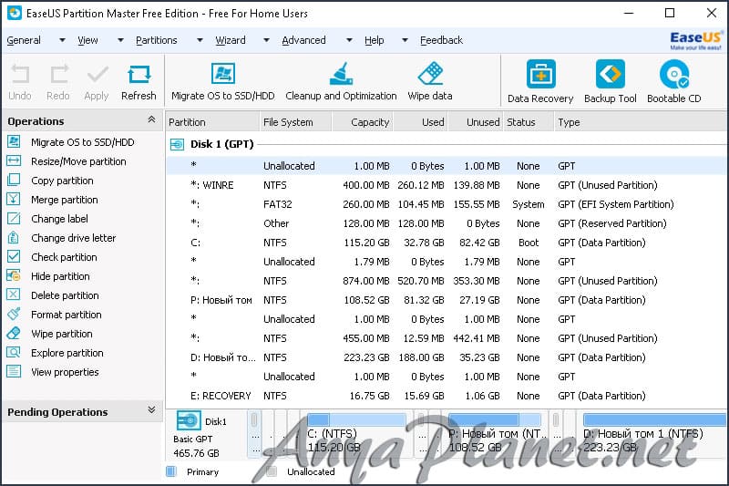This screenshot has width=729, height=486.
Task: Open the Advanced menu
Action: click(303, 40)
